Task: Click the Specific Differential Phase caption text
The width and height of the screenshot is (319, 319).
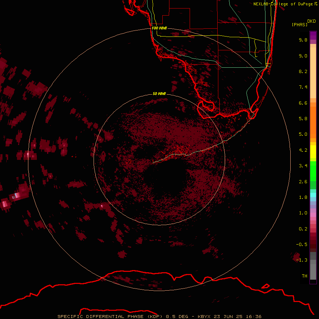Action: coord(159,317)
